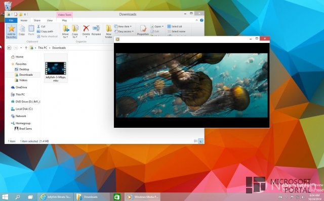Open the Easy access dropdown
The width and height of the screenshot is (324, 201).
click(124, 31)
